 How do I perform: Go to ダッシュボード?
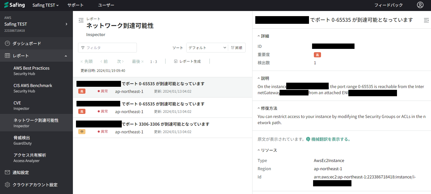click(x=36, y=43)
